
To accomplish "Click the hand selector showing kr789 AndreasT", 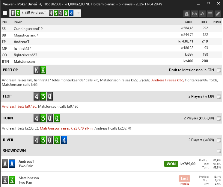I will (42, 13).
